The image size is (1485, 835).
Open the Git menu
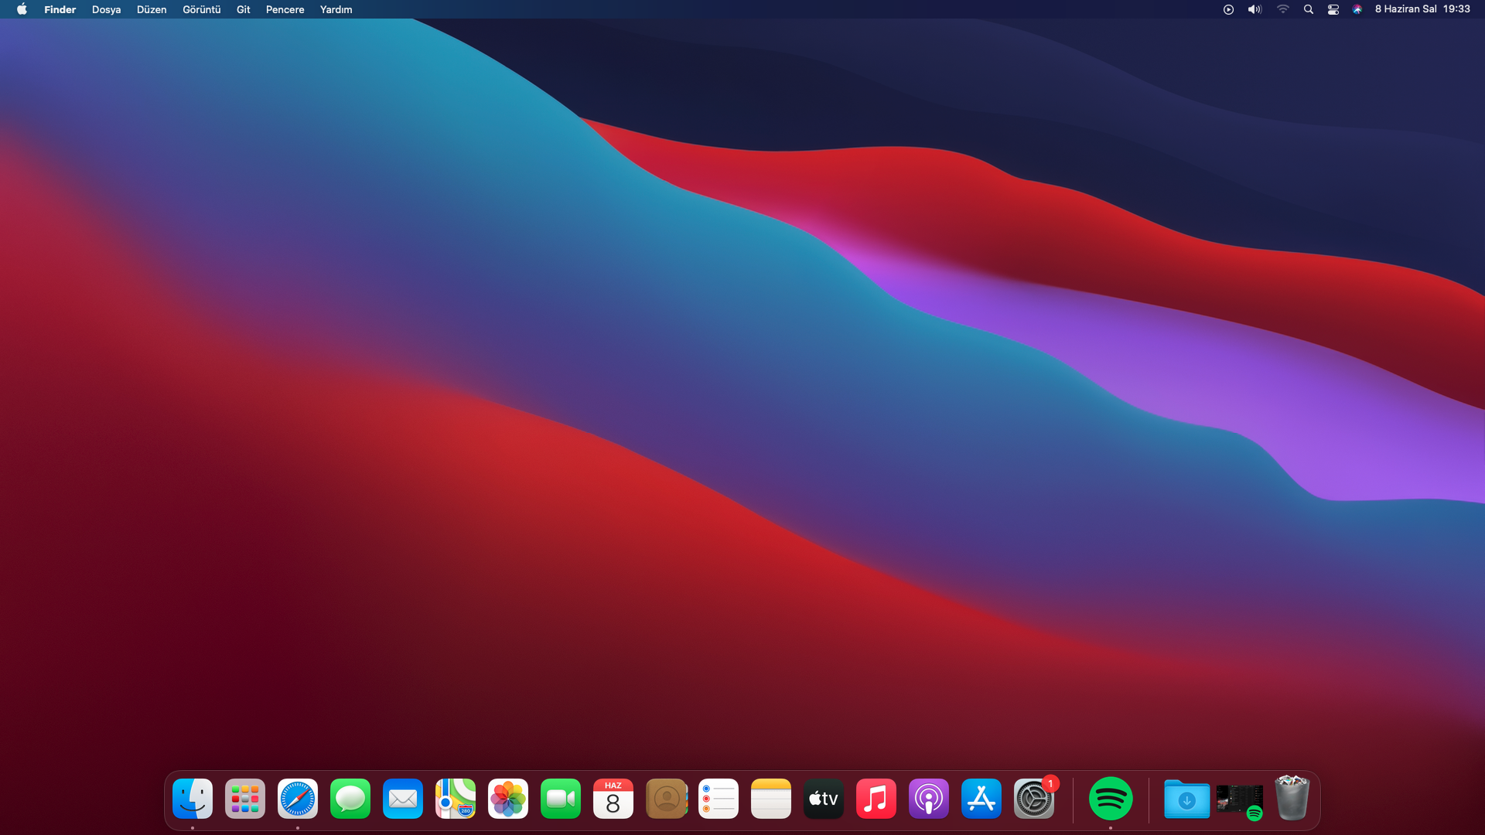(243, 9)
